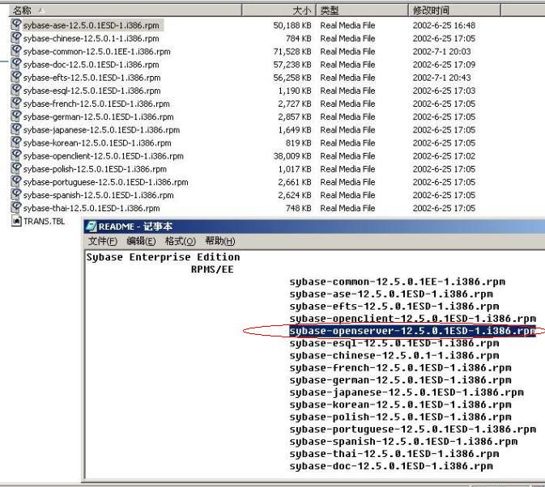Viewport: 545px width, 487px height.
Task: Click the README - 记事本 title bar
Action: 314,227
